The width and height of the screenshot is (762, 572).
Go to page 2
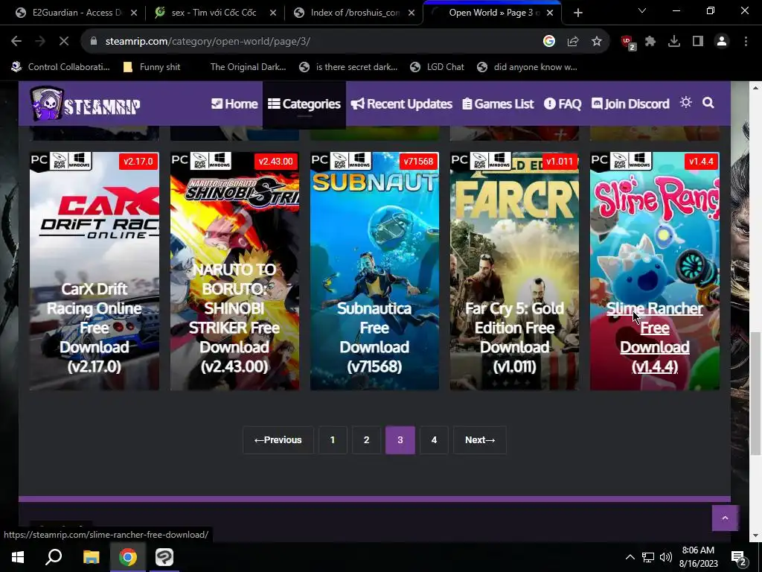[x=366, y=439]
